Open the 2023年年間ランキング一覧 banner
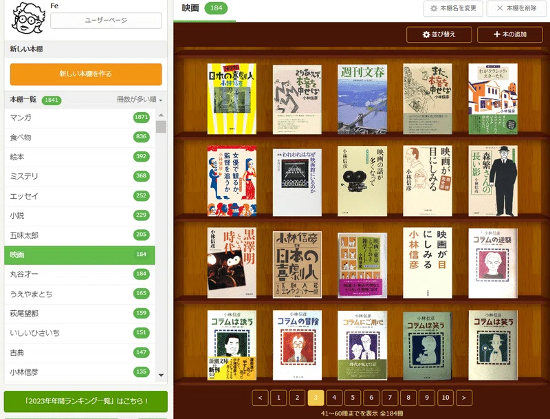 coord(86,401)
